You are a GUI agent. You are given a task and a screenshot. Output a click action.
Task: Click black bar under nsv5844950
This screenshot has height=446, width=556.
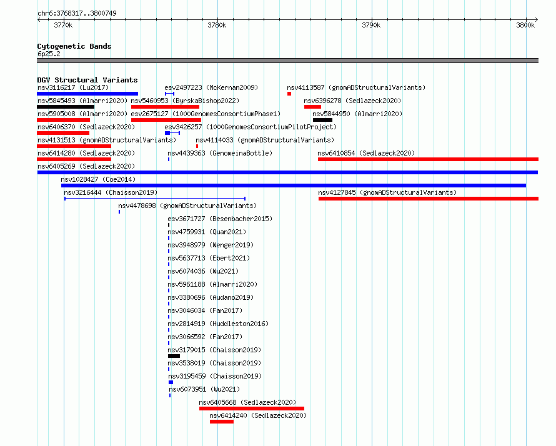click(323, 120)
